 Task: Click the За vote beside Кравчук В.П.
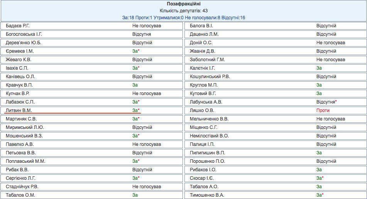pyautogui.click(x=135, y=85)
